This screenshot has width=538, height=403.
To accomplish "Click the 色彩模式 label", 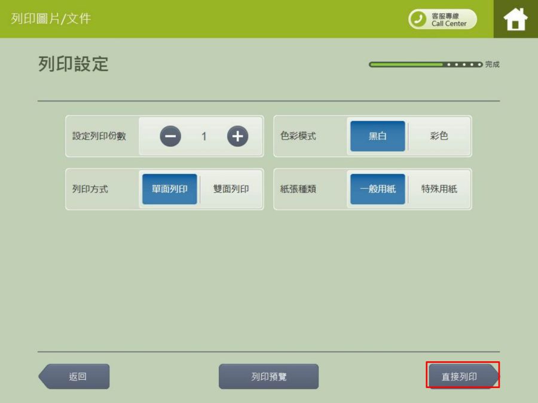I will 298,136.
